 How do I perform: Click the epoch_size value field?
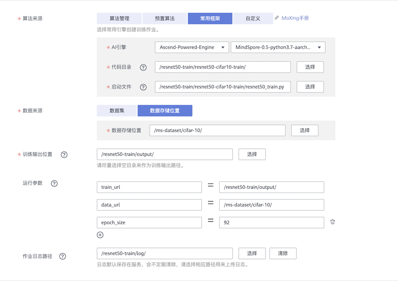[x=272, y=223]
